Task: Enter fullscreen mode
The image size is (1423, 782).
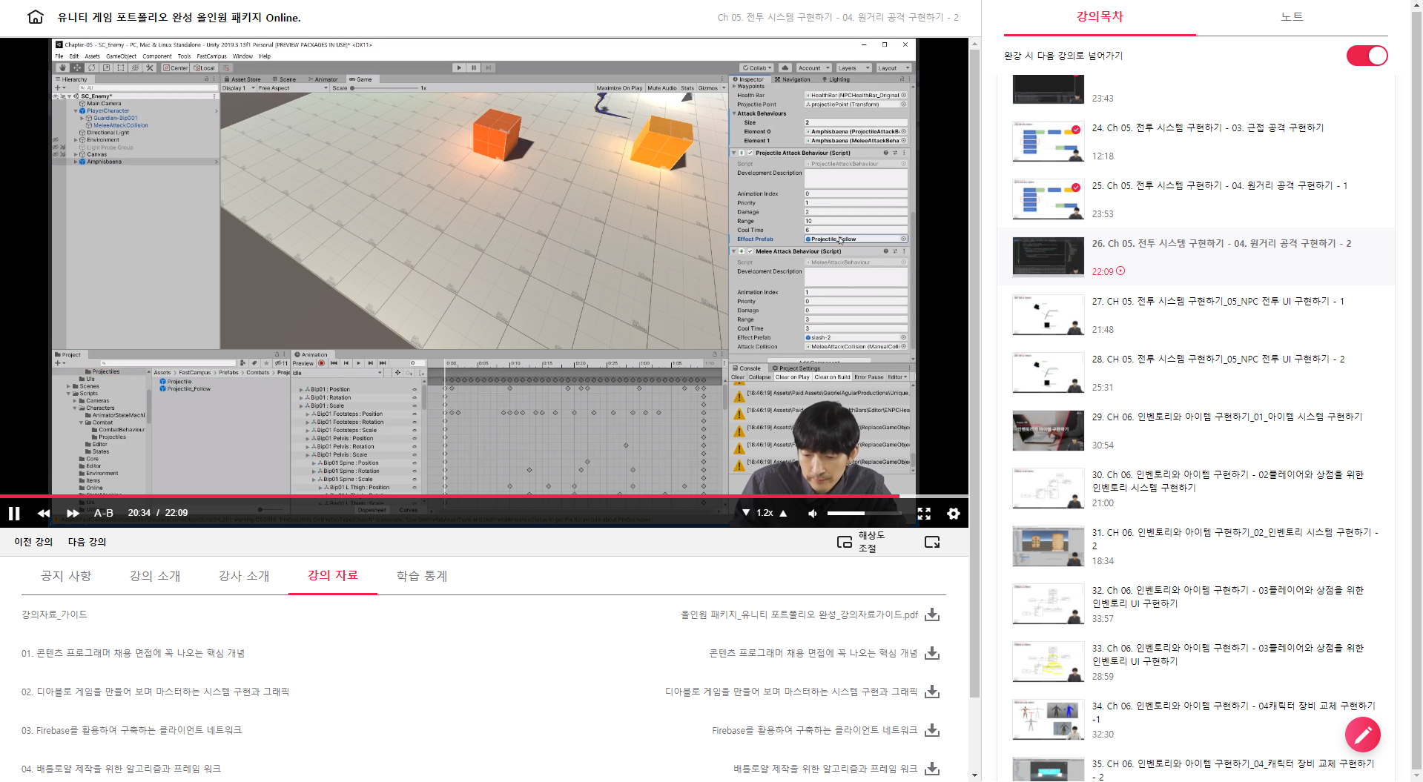Action: (924, 513)
